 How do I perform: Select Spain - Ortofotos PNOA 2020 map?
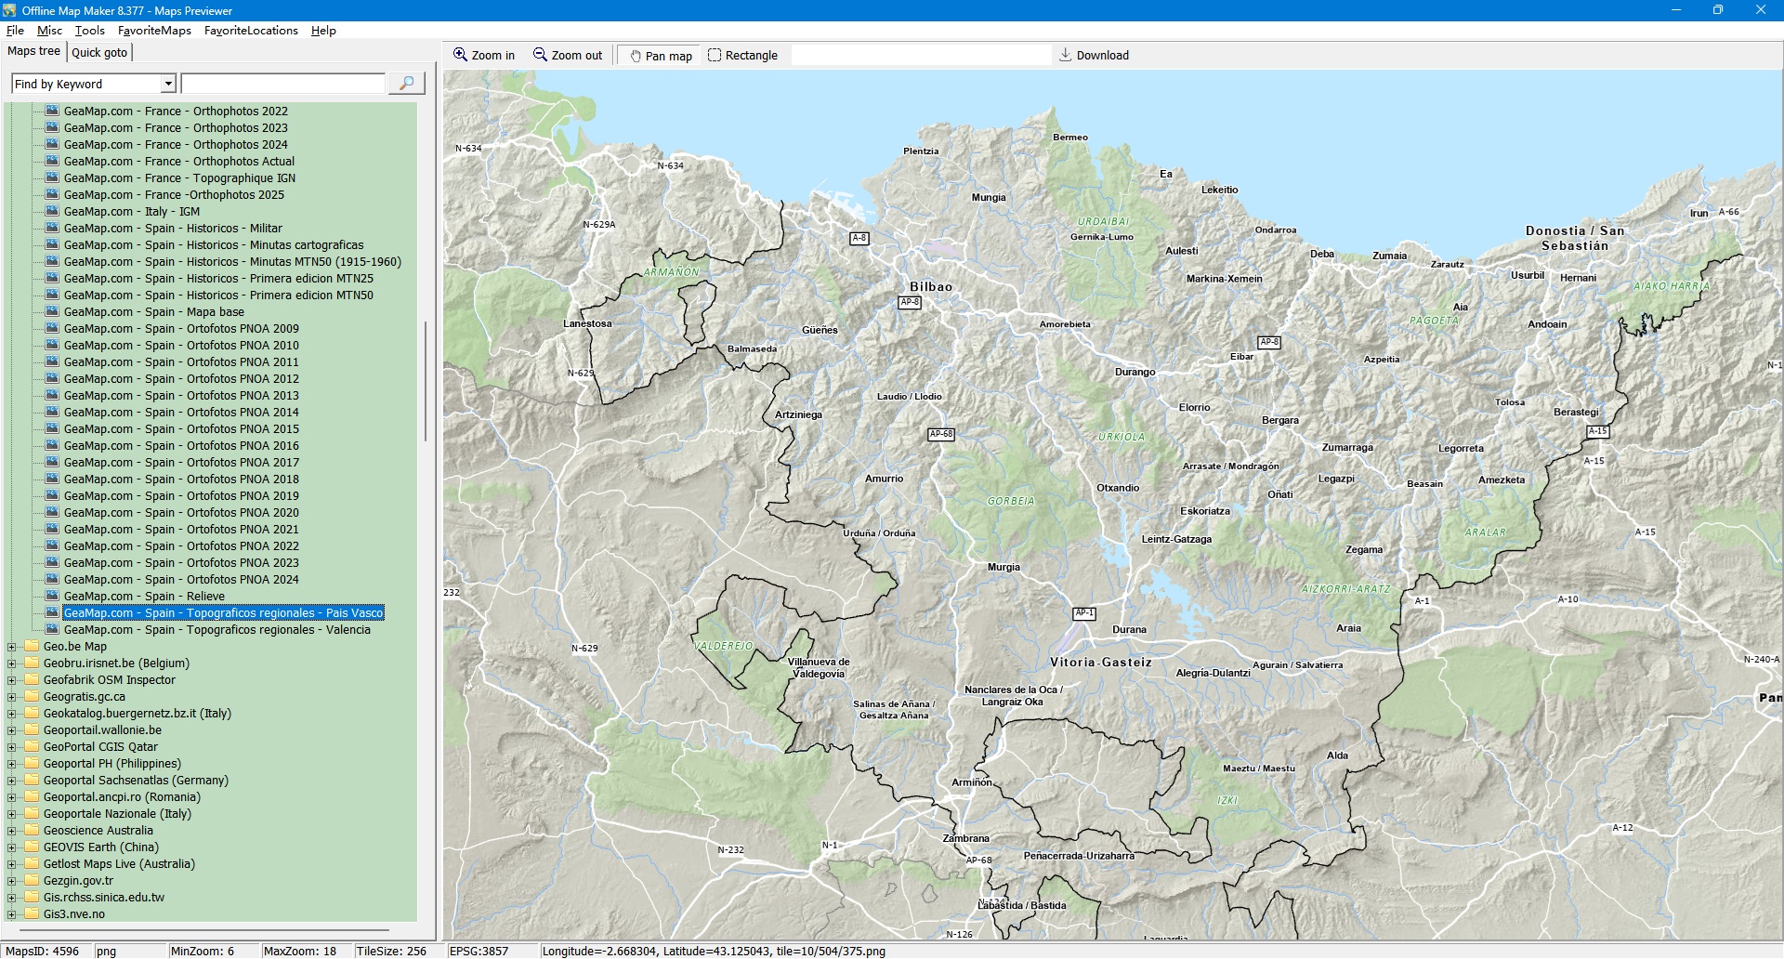tap(181, 513)
